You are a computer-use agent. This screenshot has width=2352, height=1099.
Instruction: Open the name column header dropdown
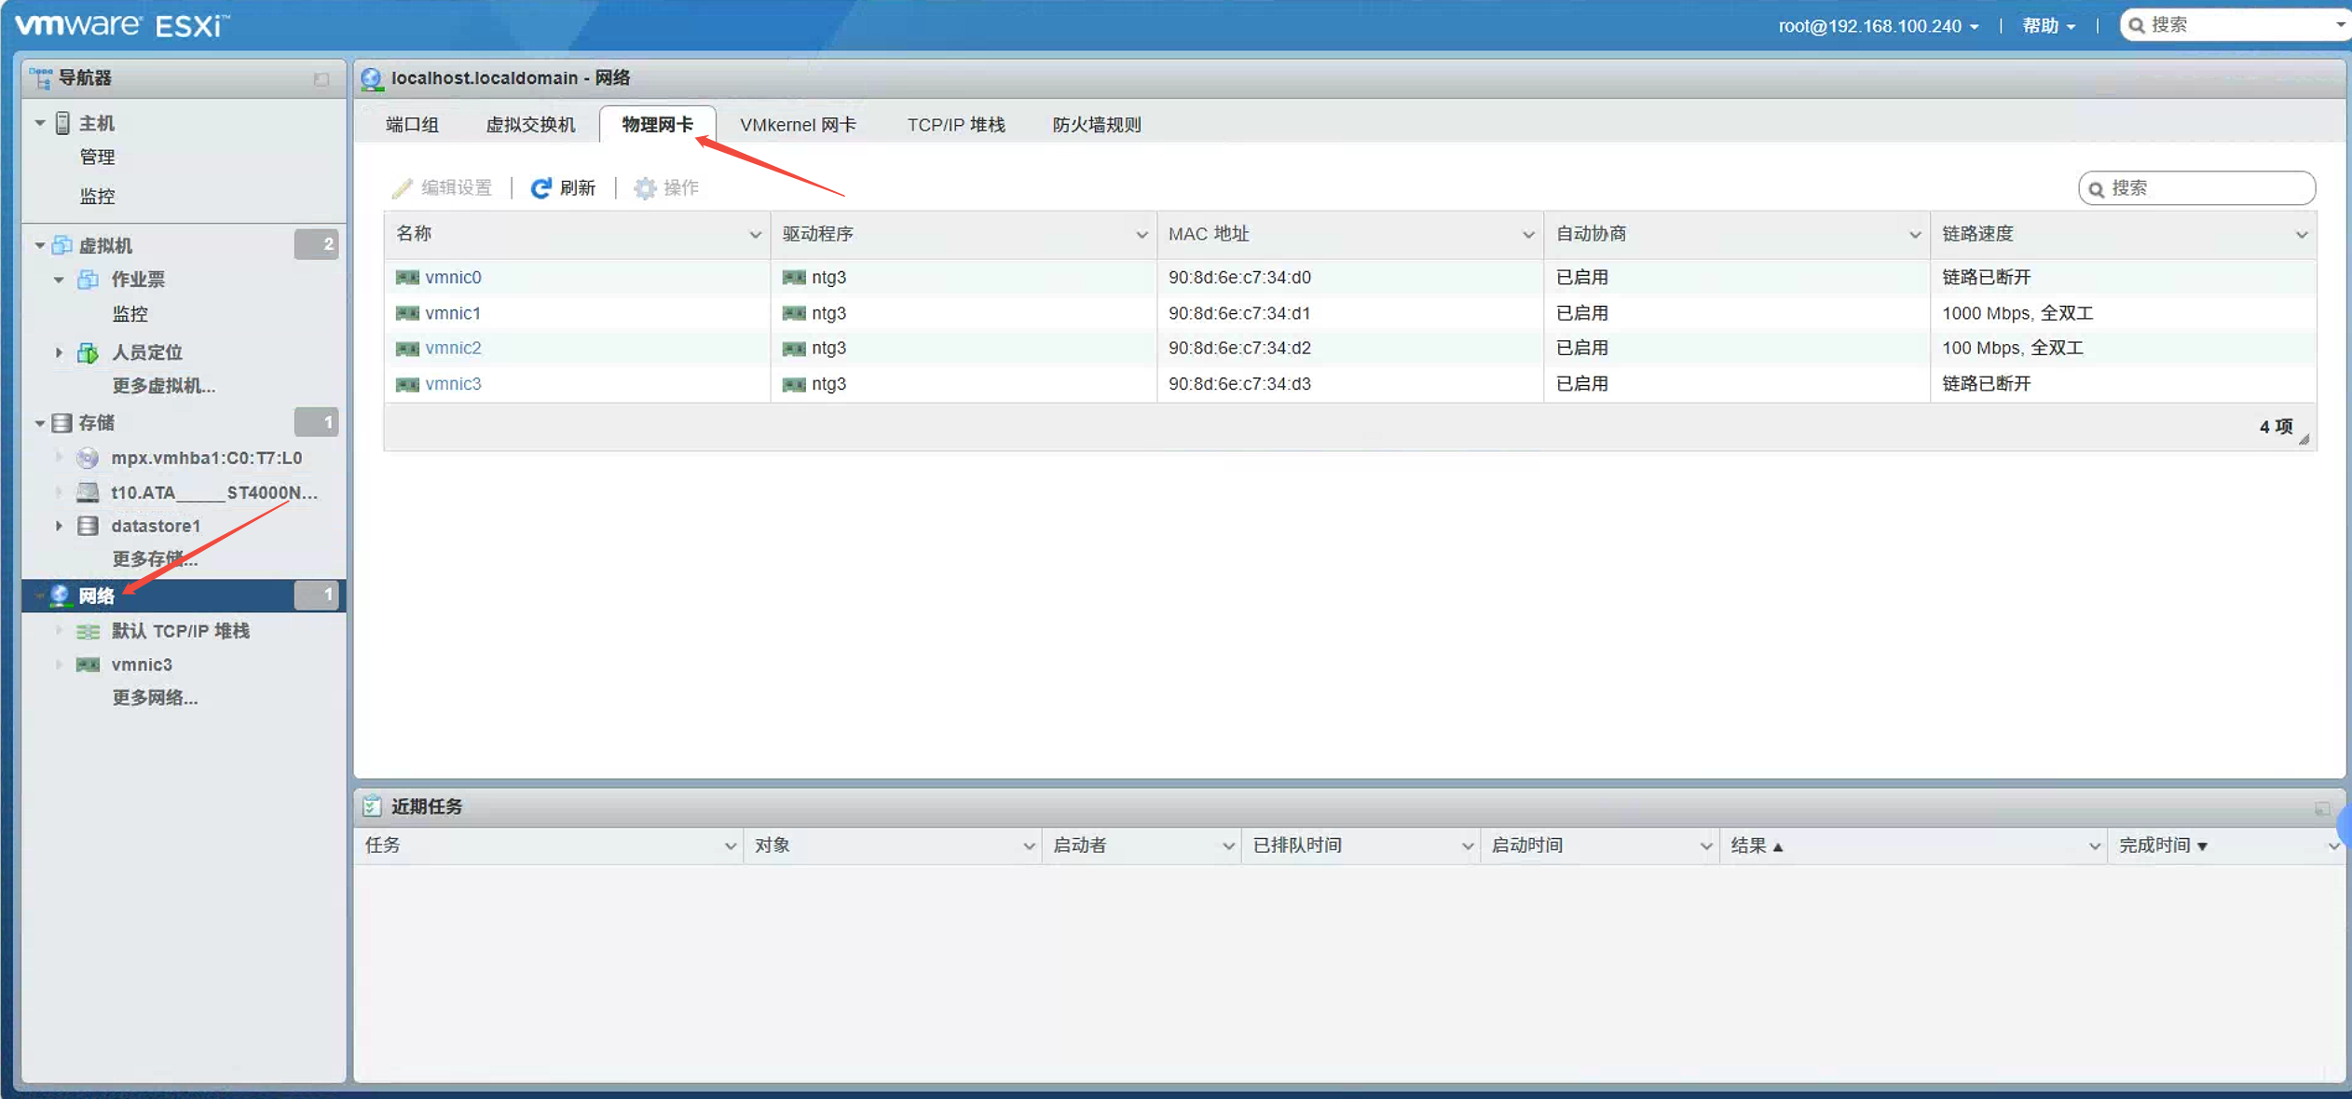[x=755, y=235]
